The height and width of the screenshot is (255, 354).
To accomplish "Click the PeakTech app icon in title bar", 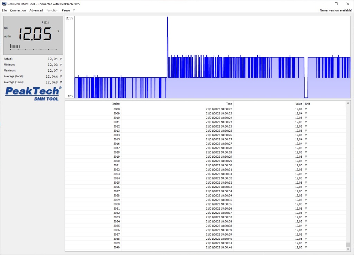I will 4,3.
